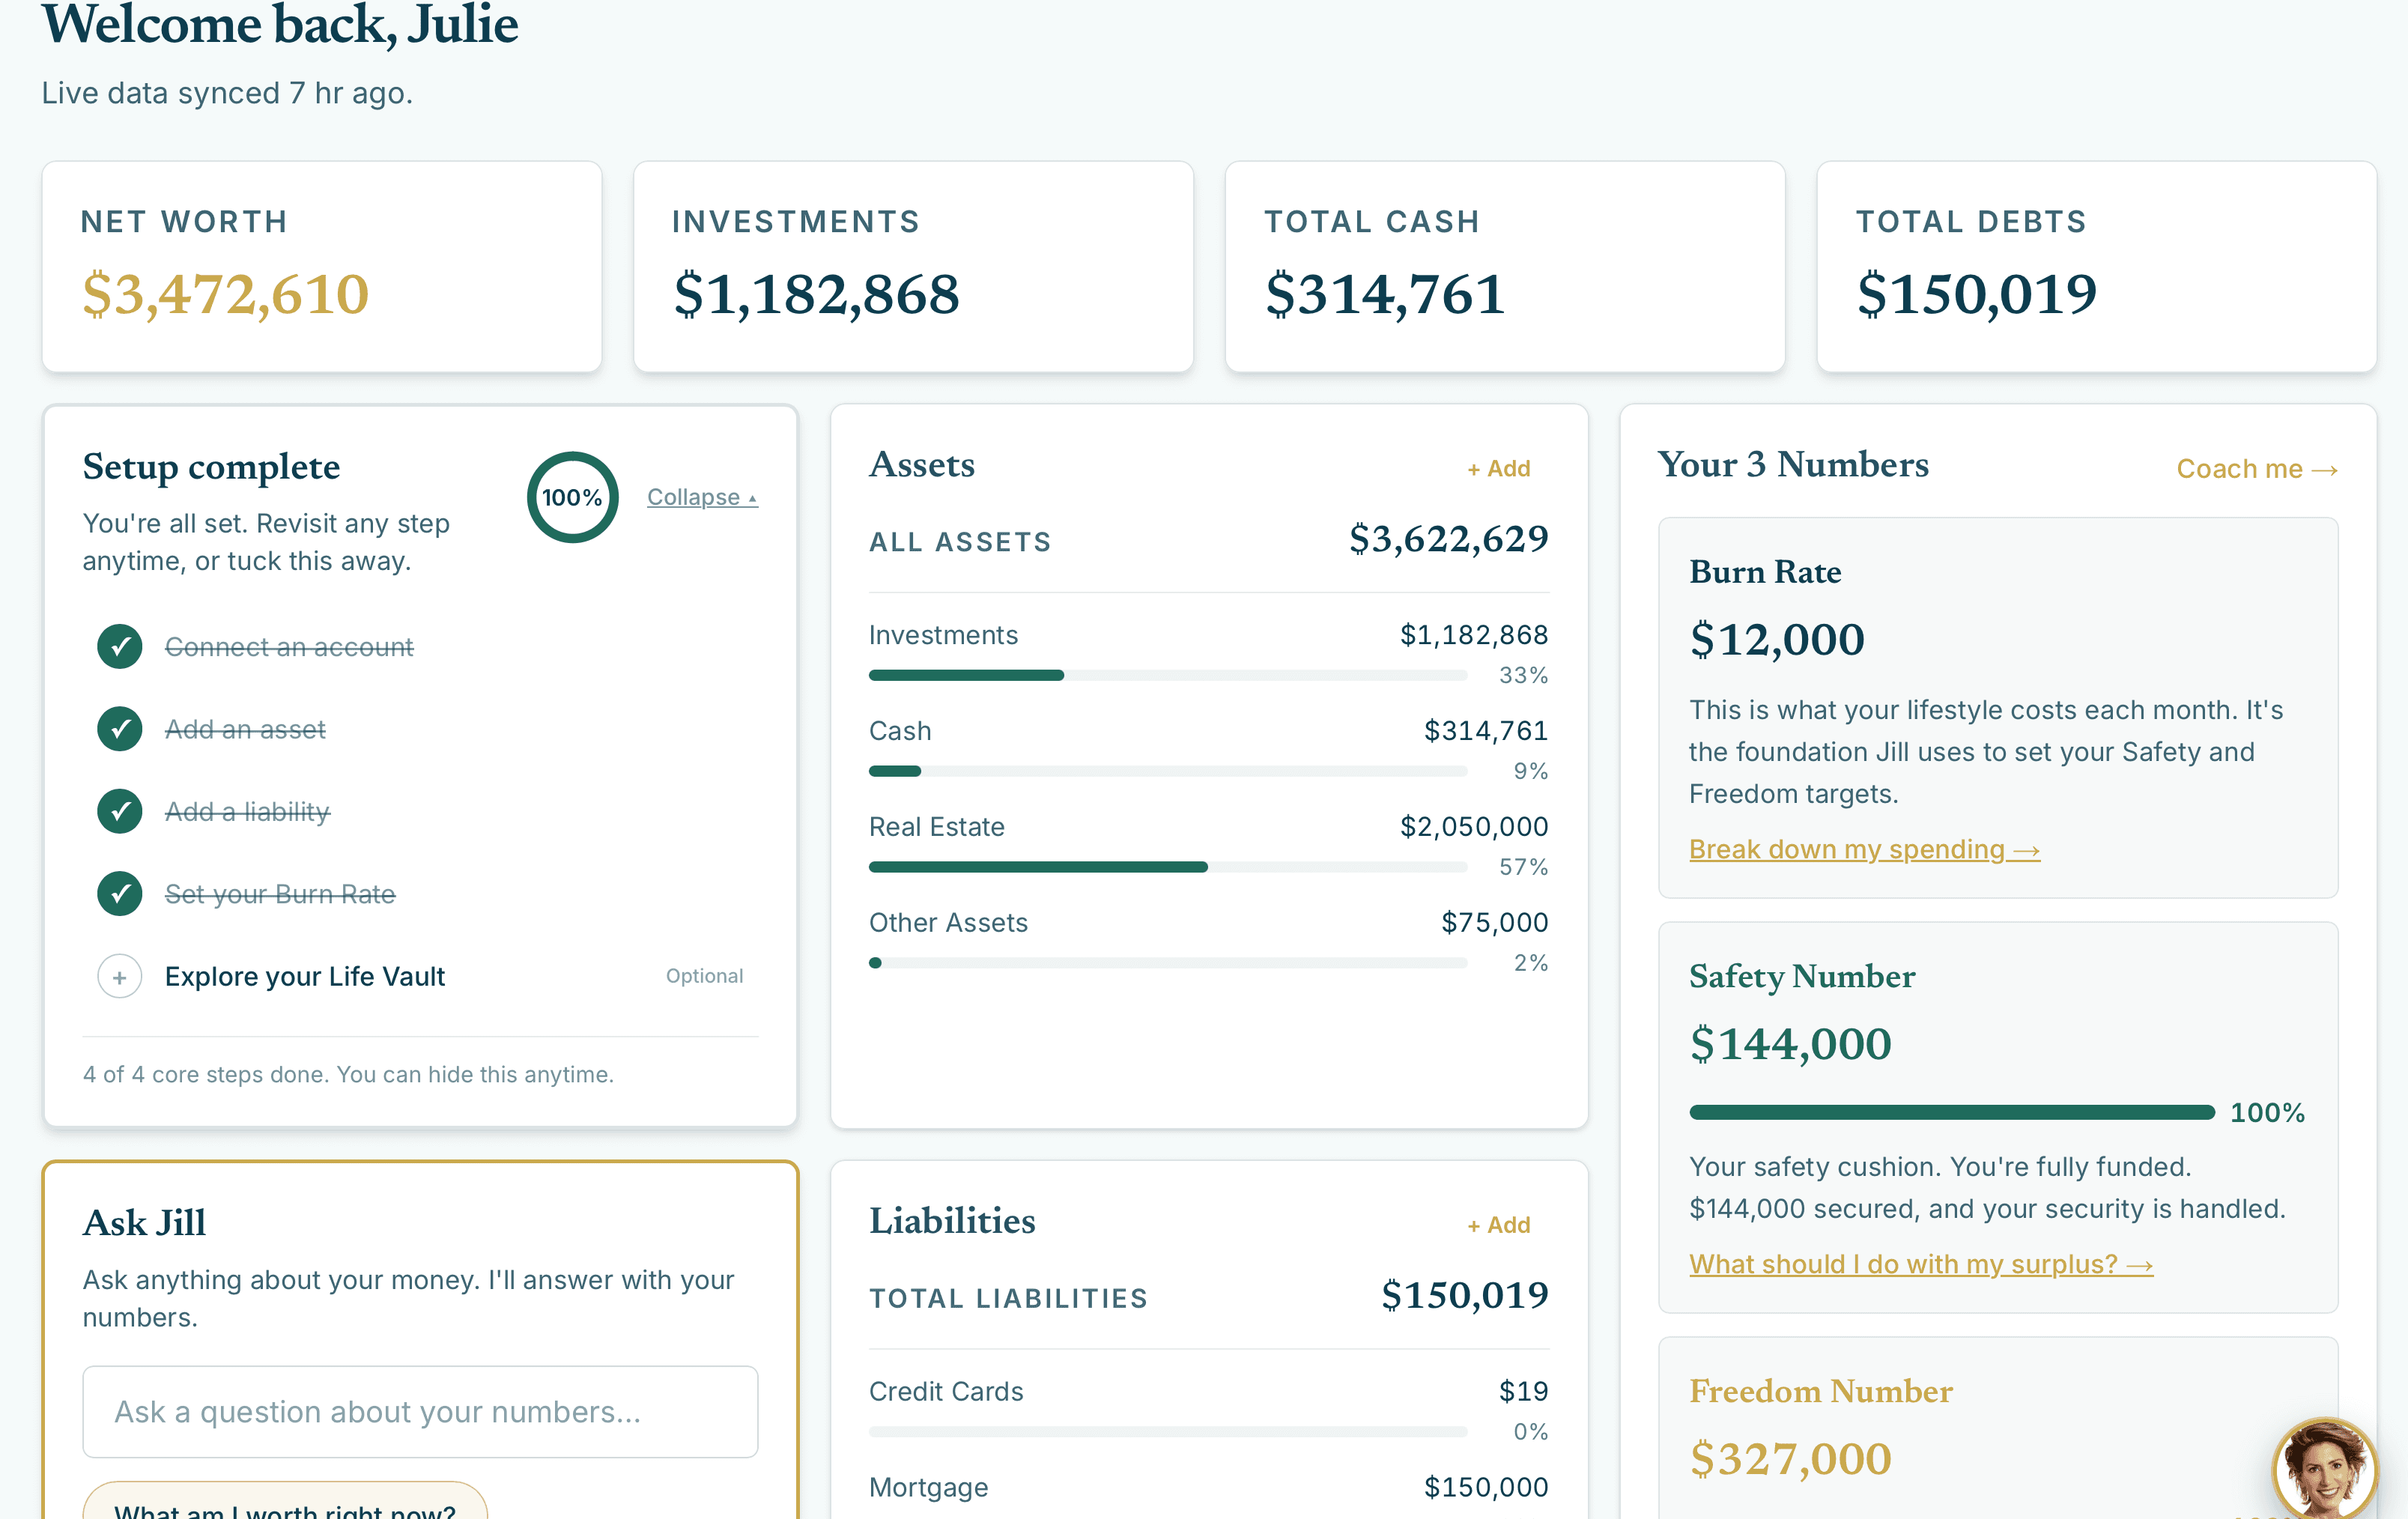
Task: Click the Mortgage liability row label
Action: 928,1487
